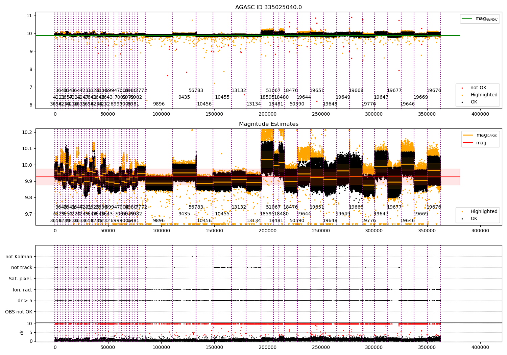
Task: Click obsid label 10455 in the top plot
Action: [x=222, y=97]
